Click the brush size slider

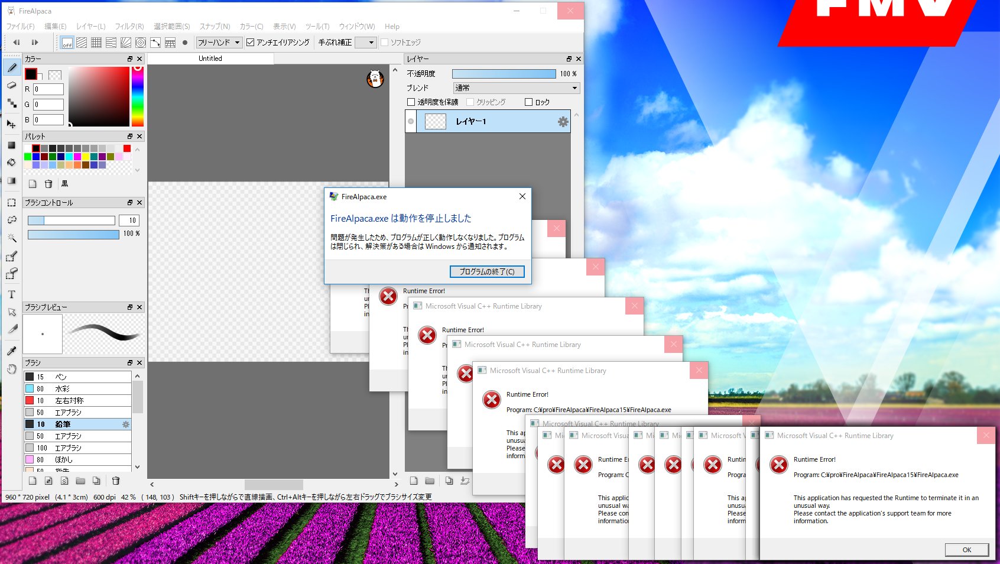point(72,221)
